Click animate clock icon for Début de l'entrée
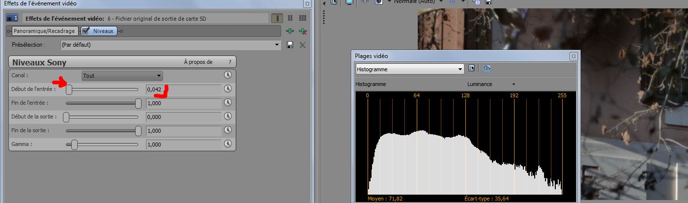This screenshot has height=203, width=688. click(x=228, y=89)
